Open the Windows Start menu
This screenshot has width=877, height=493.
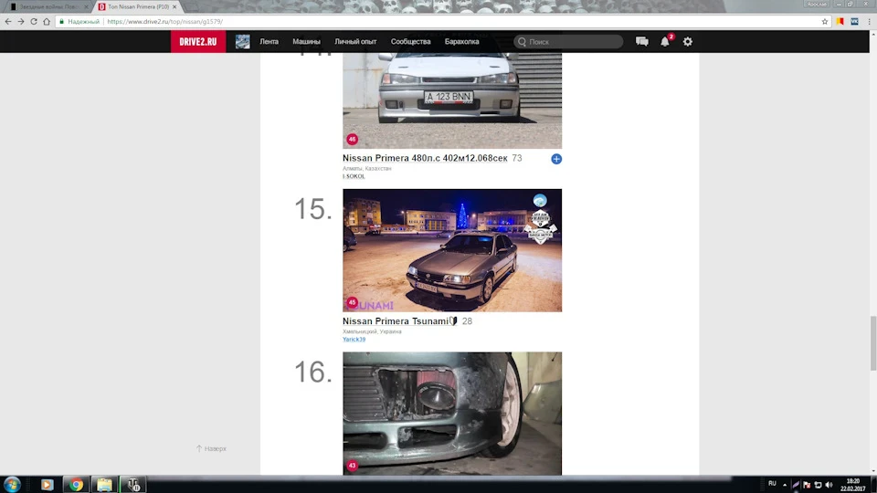12,484
